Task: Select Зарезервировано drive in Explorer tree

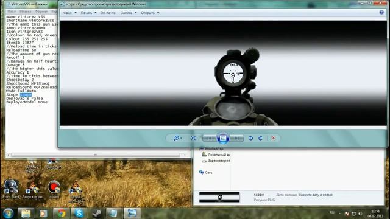Action: click(x=216, y=161)
